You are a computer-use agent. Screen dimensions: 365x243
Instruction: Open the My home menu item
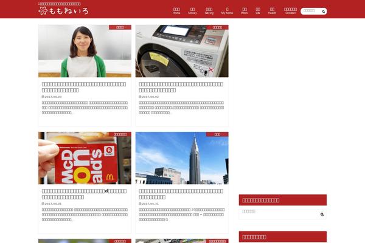(227, 11)
